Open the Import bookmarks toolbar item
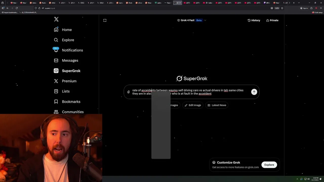Viewport: 324px width, 182px height. 10,12
